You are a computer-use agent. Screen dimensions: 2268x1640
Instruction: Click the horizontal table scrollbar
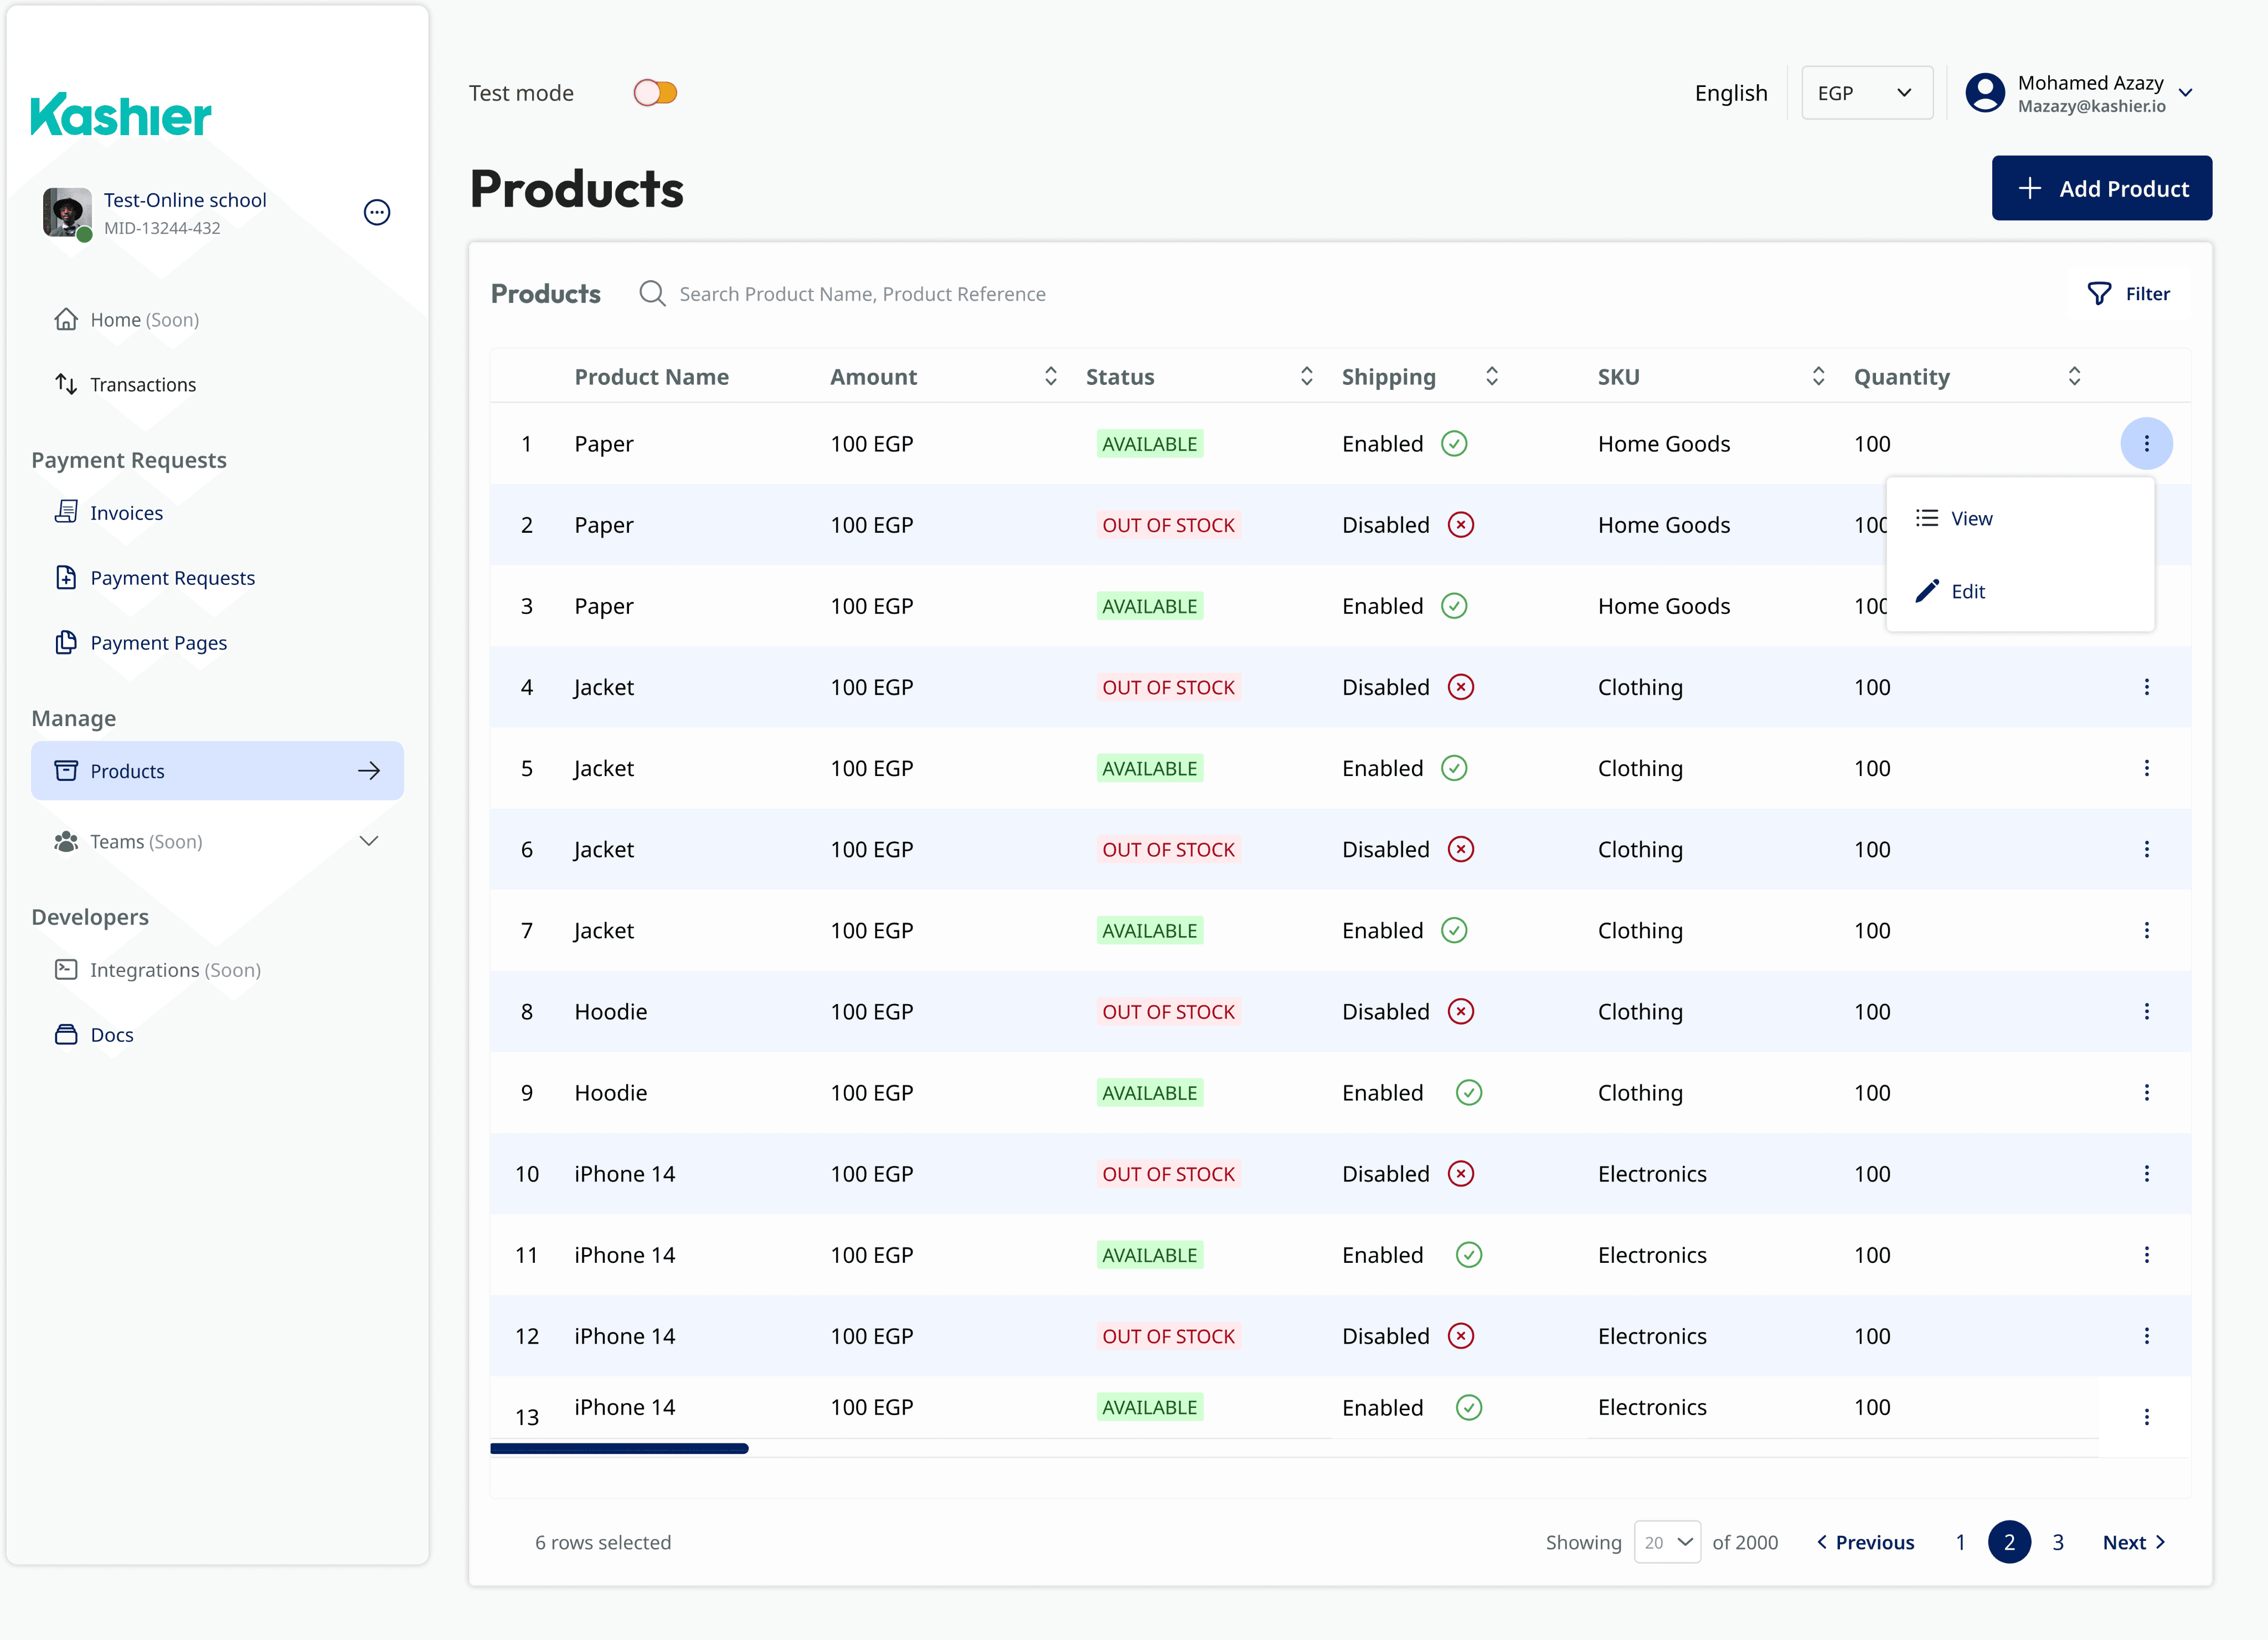pos(619,1448)
